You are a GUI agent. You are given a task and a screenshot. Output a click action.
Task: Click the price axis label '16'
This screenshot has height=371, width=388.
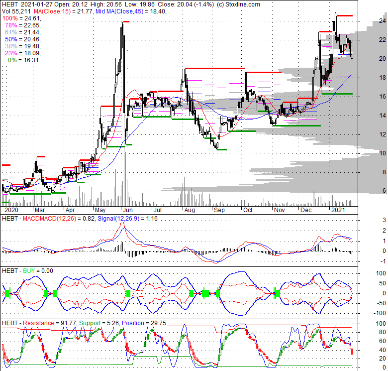[383, 97]
